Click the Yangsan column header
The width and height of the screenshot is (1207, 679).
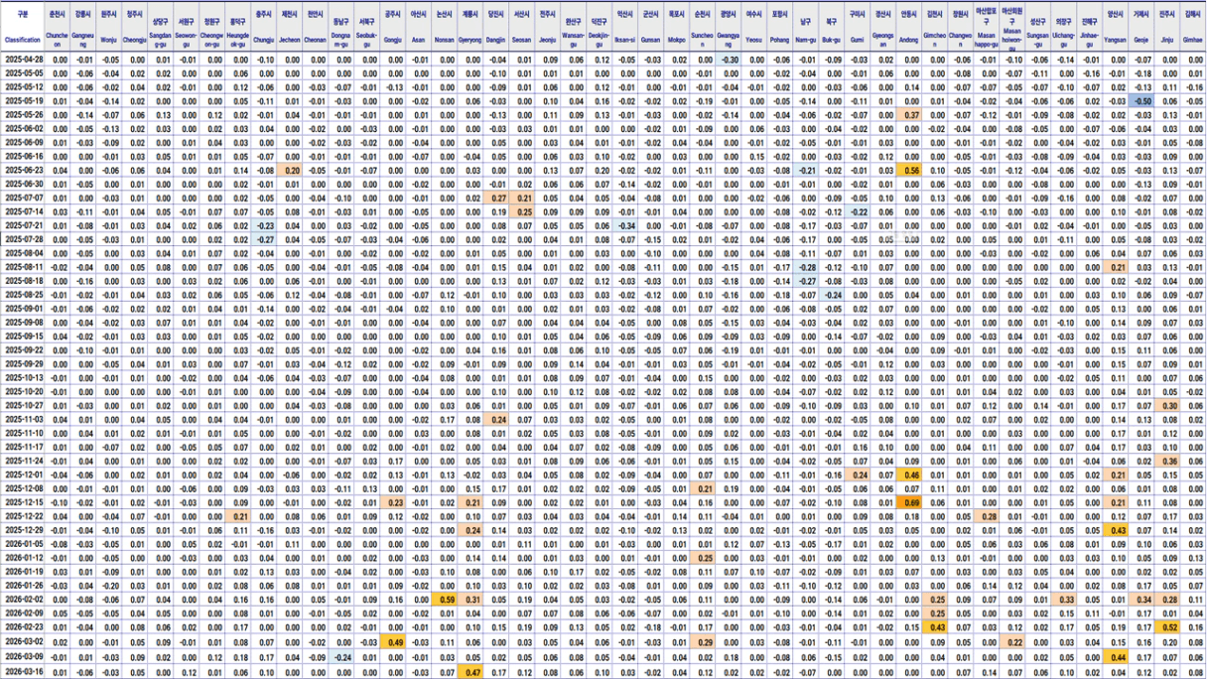(1116, 28)
